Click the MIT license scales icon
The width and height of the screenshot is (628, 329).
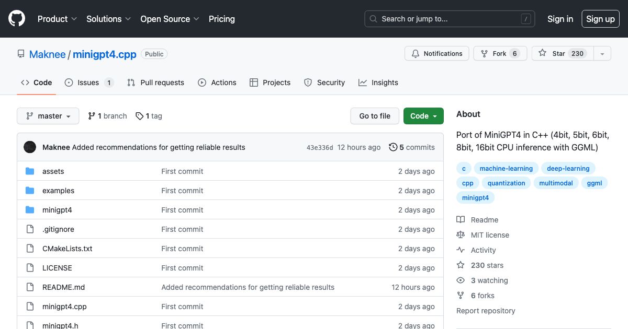(x=461, y=234)
